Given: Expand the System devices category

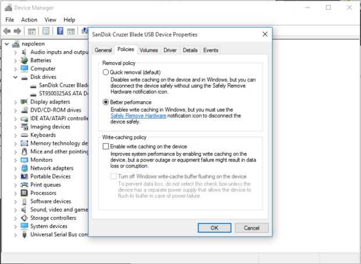Looking at the screenshot, I should [x=15, y=227].
